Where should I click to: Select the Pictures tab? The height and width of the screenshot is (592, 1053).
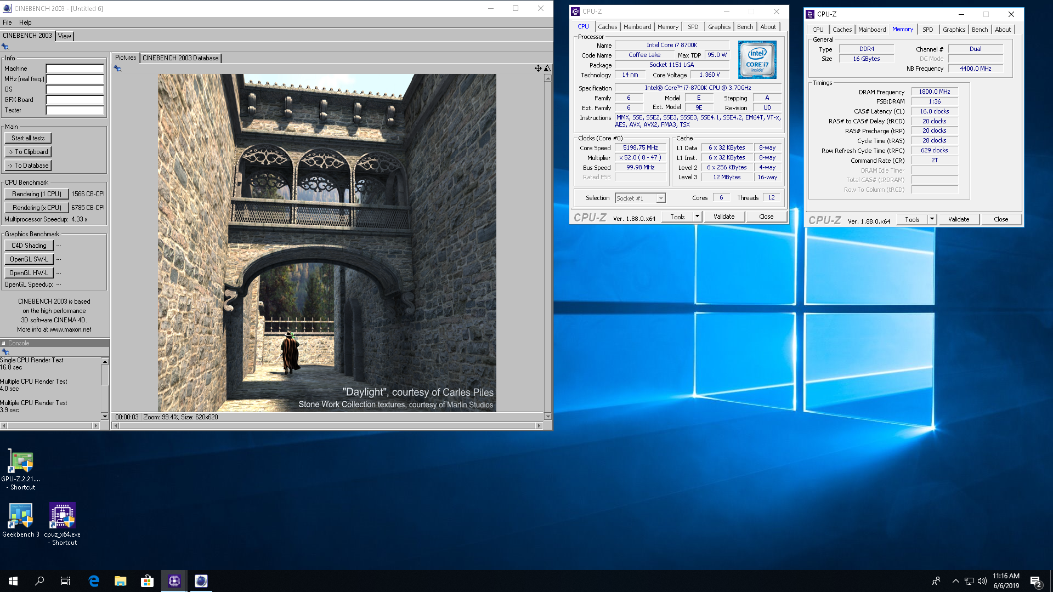point(126,58)
